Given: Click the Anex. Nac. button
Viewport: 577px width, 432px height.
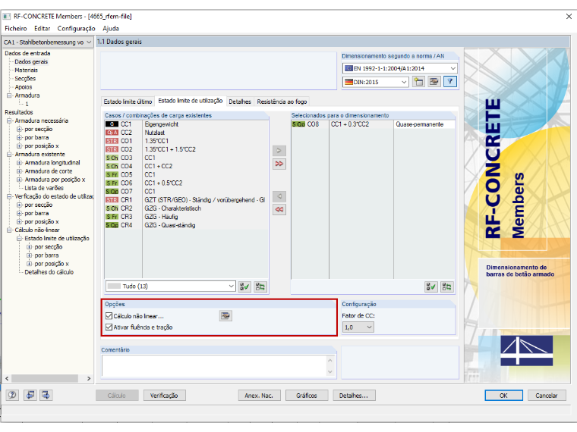Looking at the screenshot, I should (259, 396).
